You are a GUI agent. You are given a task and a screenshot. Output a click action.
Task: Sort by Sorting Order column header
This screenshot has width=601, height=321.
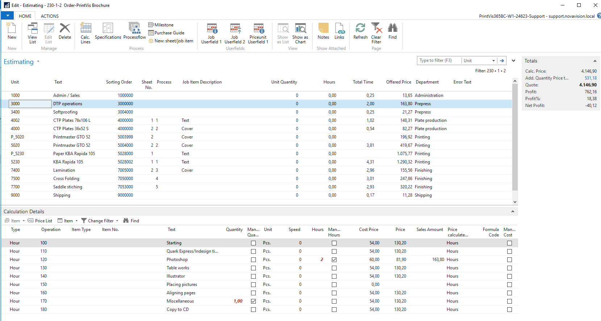[x=119, y=82]
